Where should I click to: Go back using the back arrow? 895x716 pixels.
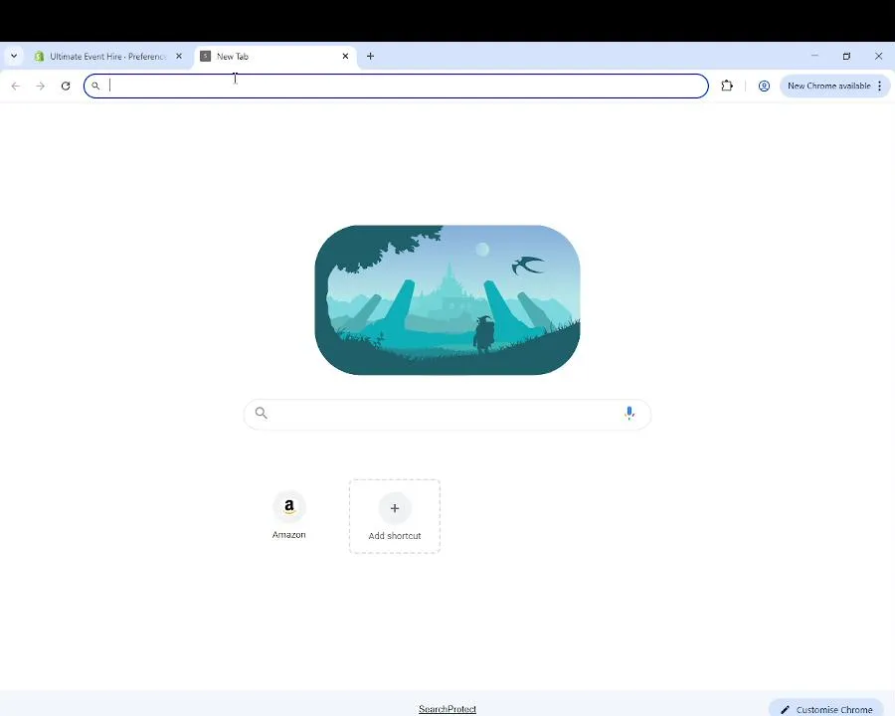16,86
